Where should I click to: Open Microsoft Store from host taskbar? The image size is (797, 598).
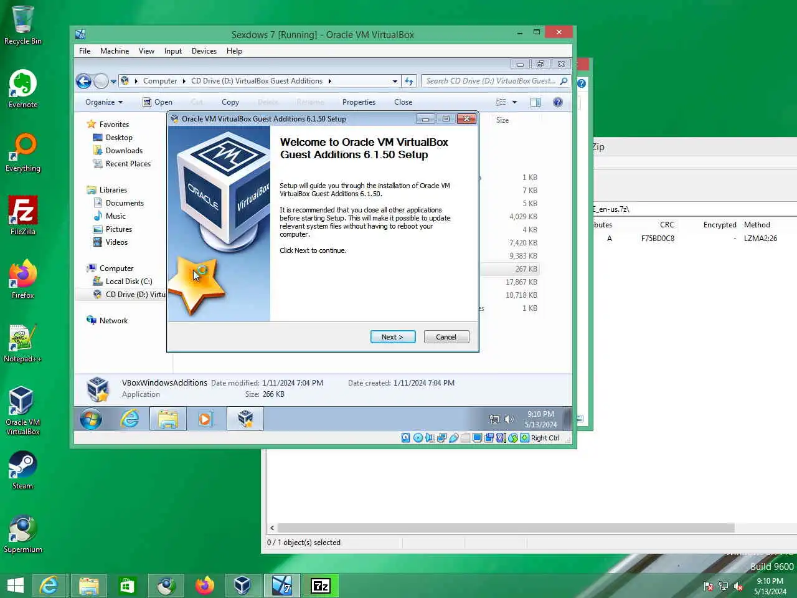coord(127,586)
